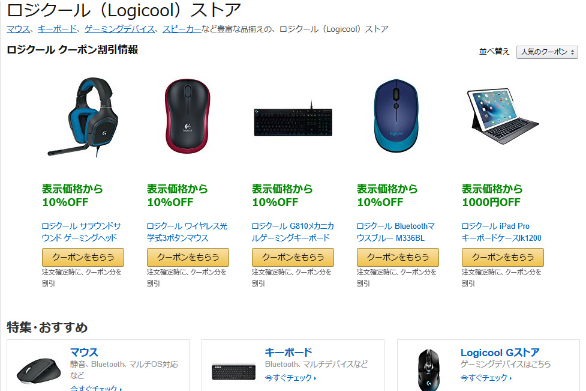Get coupon for Bluetooth mouse M336BL
The image size is (586, 391).
pyautogui.click(x=398, y=257)
